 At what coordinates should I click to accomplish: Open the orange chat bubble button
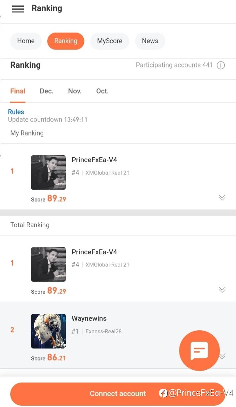[x=199, y=351]
